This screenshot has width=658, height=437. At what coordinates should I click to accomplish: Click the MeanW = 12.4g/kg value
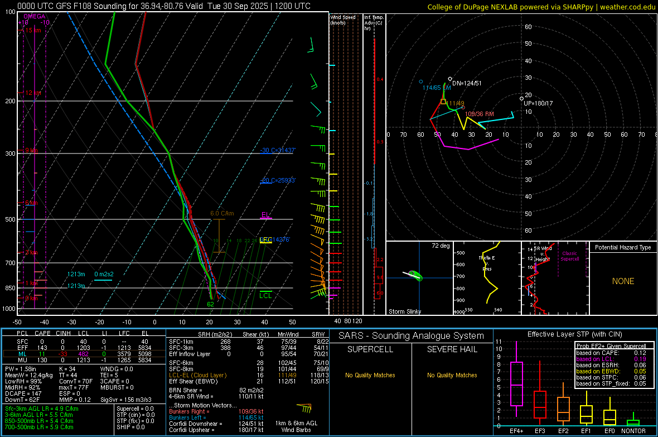29,375
